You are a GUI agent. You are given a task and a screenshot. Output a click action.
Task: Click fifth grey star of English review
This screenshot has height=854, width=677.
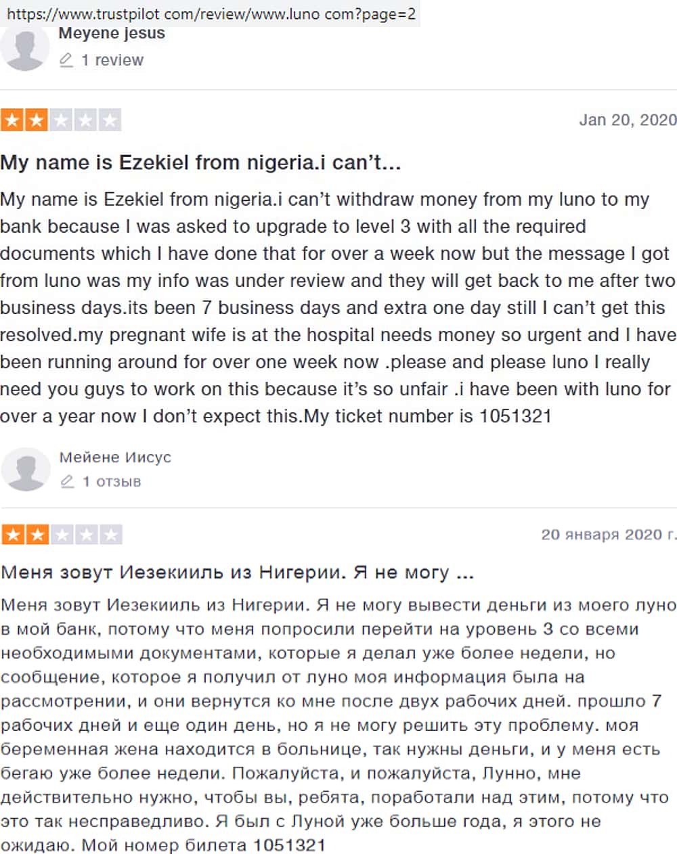tap(110, 120)
